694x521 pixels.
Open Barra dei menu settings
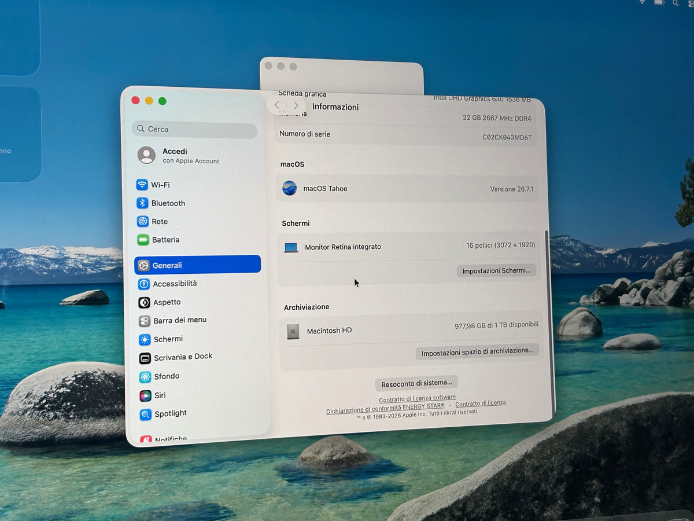173,320
